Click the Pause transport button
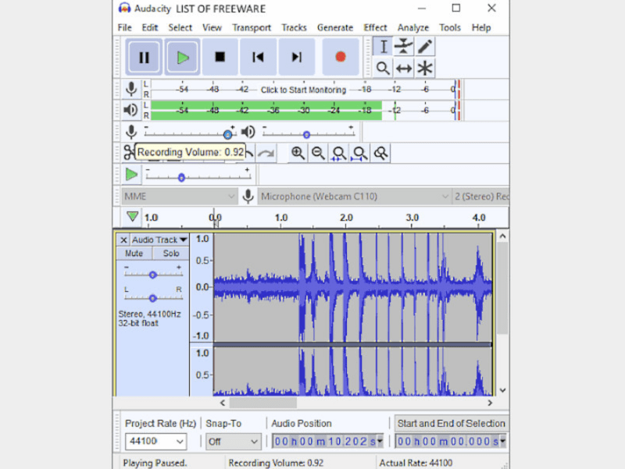 (x=144, y=57)
